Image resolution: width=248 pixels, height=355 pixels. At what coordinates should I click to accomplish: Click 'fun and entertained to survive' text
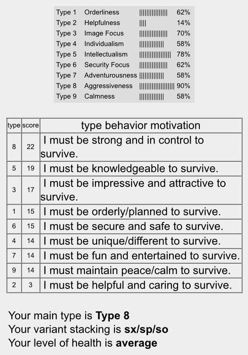point(141,256)
